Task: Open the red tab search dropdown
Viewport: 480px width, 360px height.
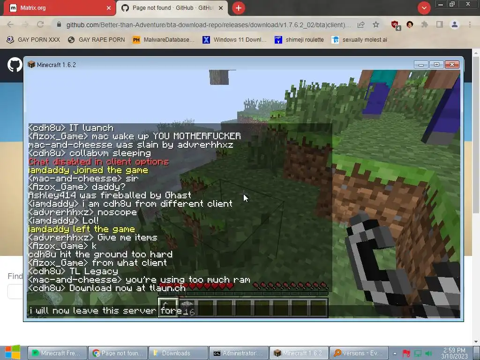Action: [x=424, y=8]
